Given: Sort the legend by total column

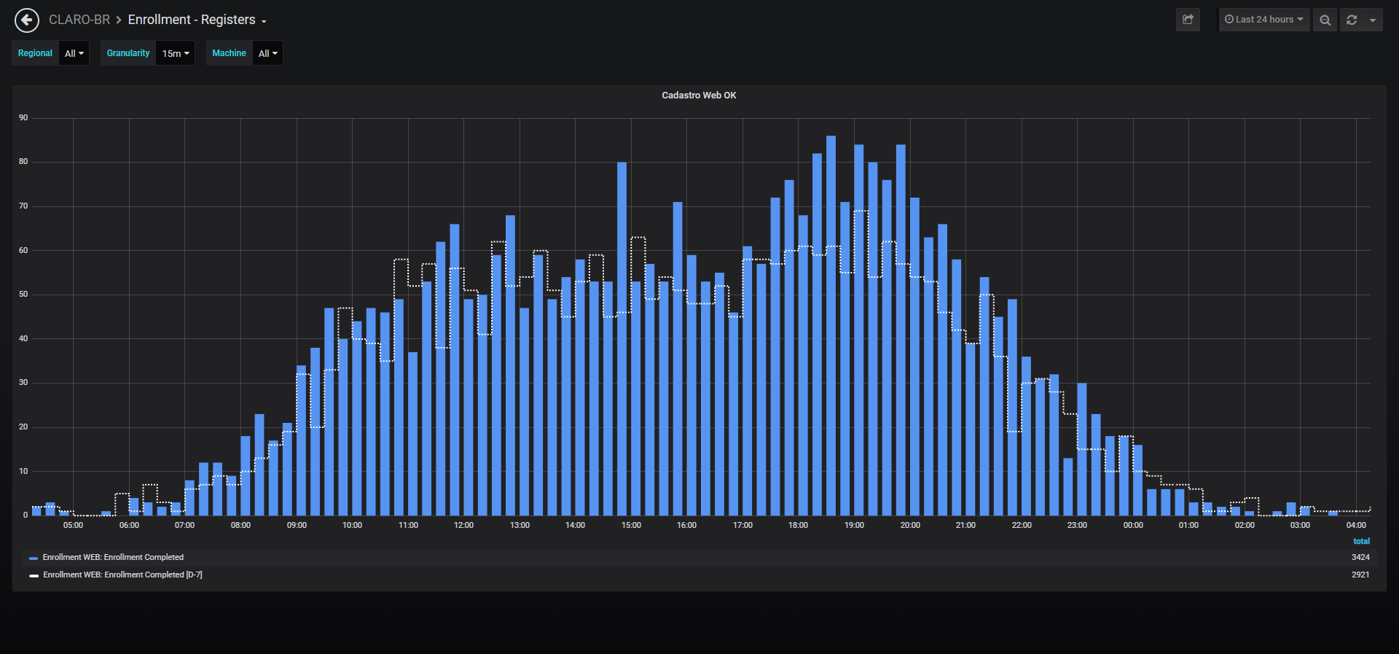Looking at the screenshot, I should coord(1361,541).
